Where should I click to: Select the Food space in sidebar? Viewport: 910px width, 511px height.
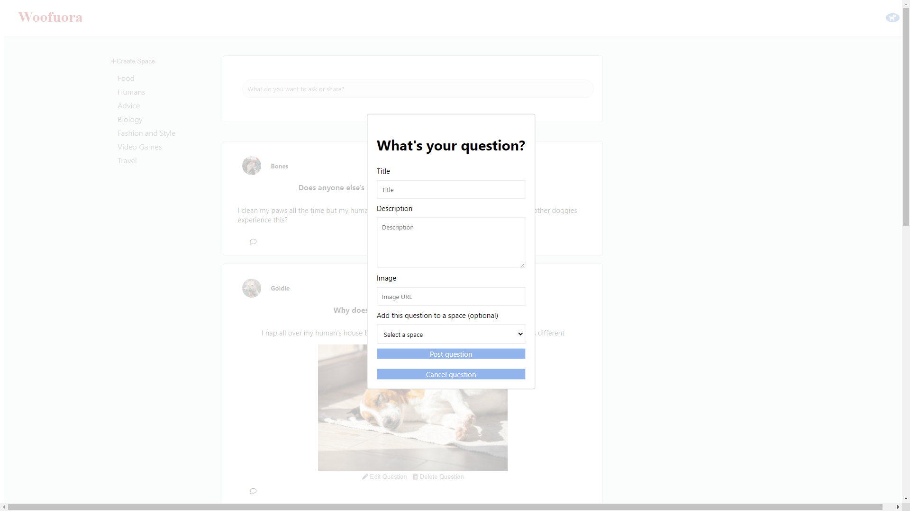coord(126,78)
